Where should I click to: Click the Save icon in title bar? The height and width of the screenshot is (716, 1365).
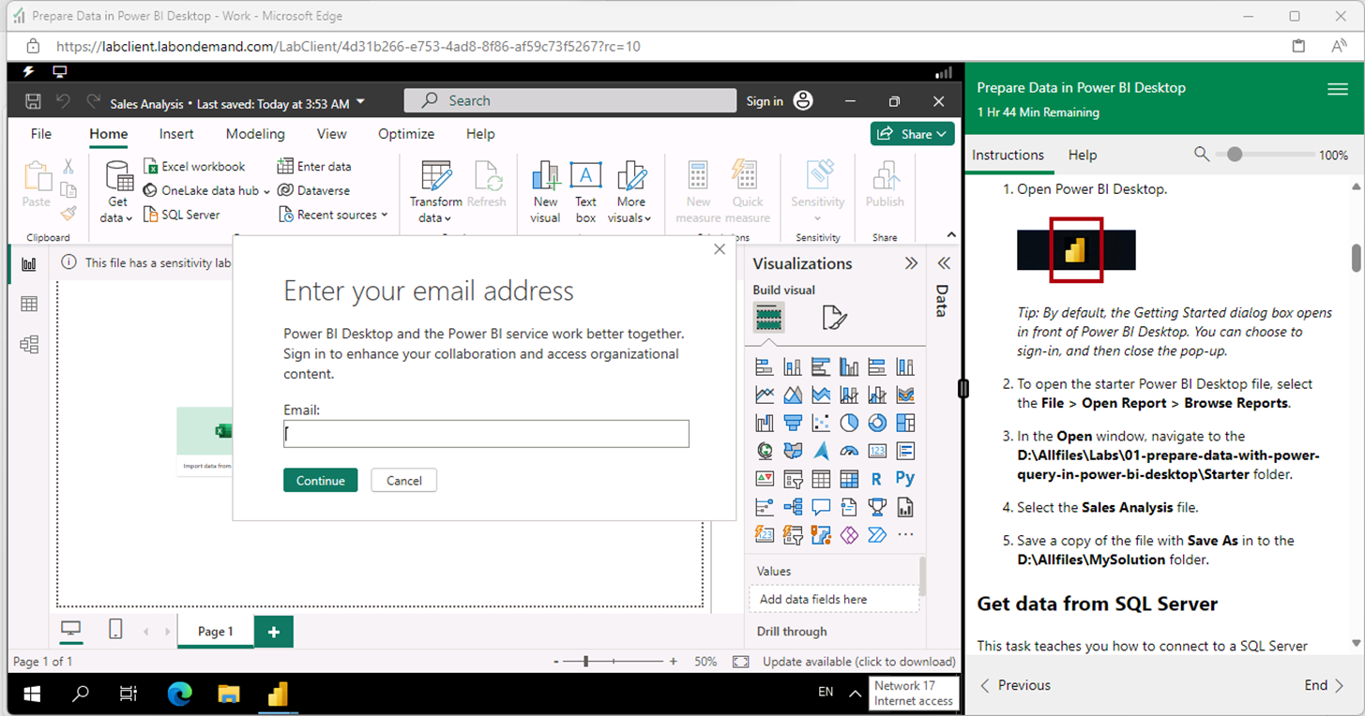(x=33, y=101)
